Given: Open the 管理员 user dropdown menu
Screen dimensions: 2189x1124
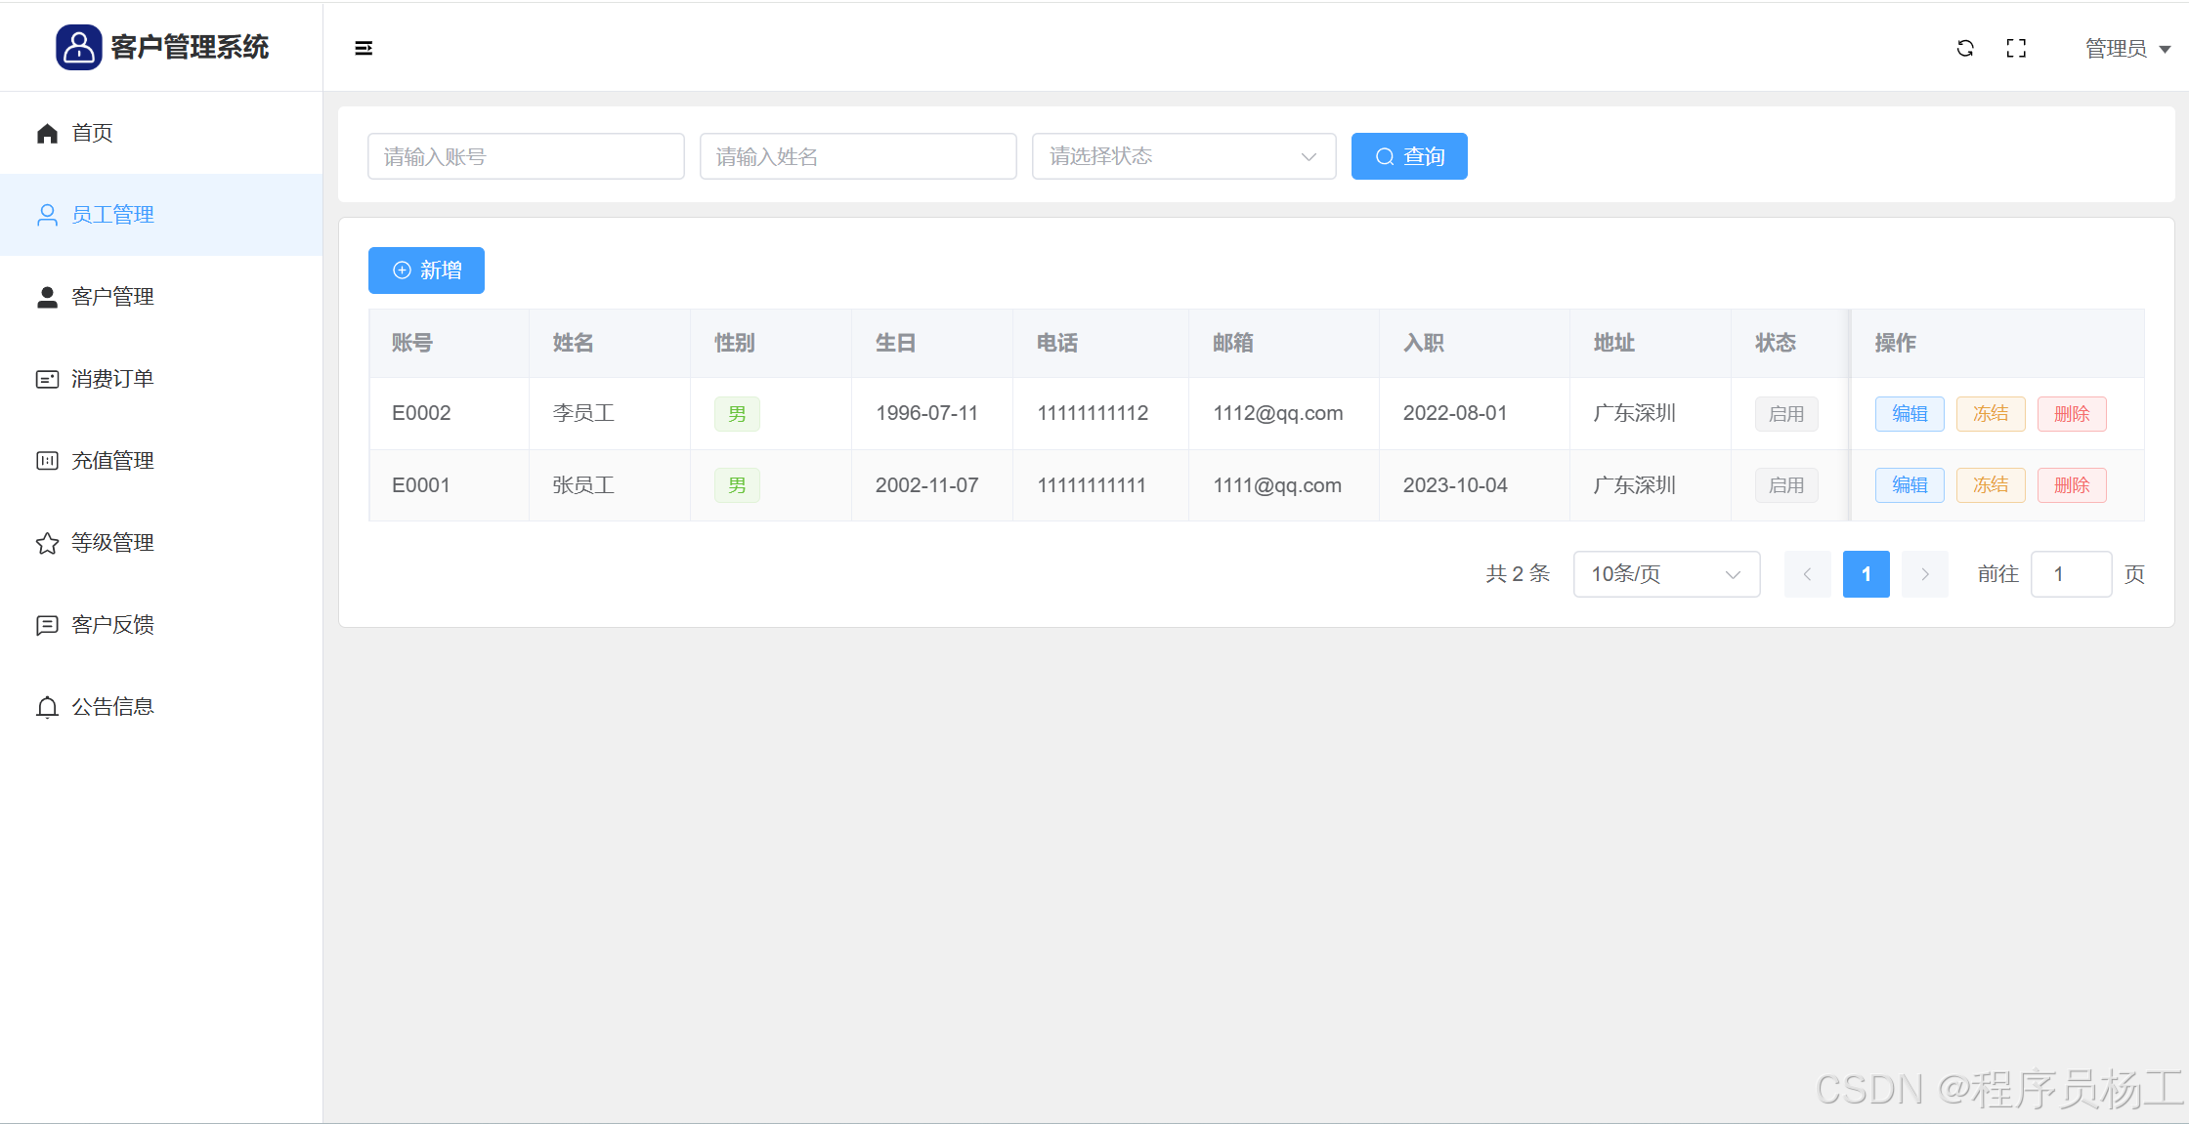Looking at the screenshot, I should 2126,48.
